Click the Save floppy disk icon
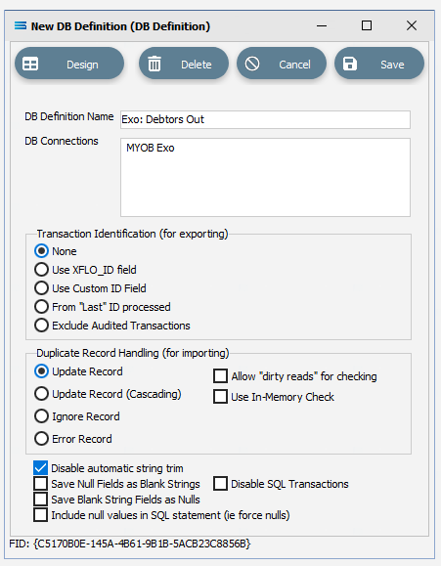This screenshot has width=441, height=566. click(x=350, y=64)
